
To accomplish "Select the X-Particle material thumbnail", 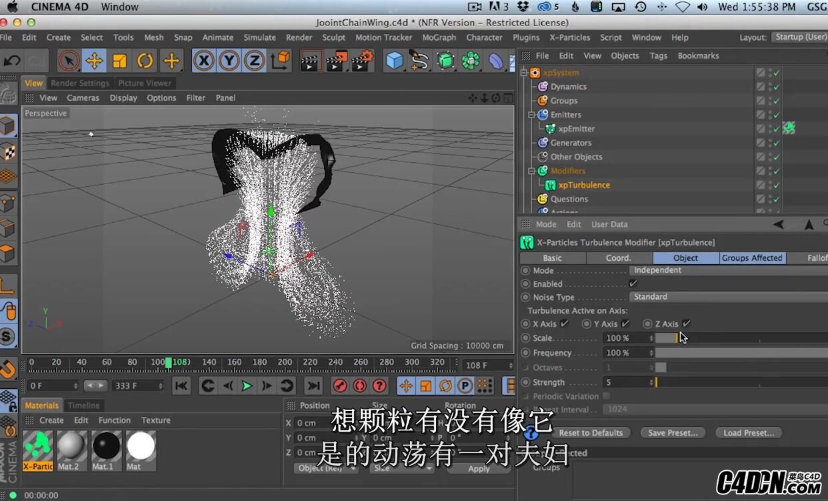I will [x=38, y=450].
